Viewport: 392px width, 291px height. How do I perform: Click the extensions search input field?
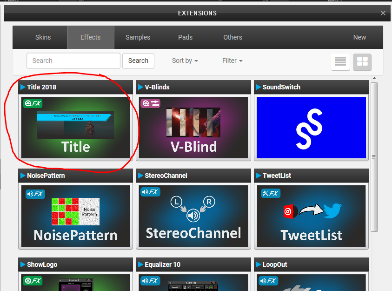click(73, 61)
